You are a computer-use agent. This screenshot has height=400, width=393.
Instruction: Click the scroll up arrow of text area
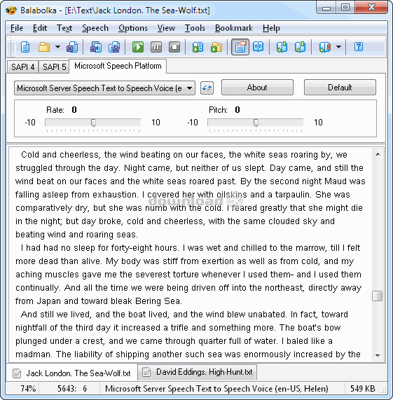pos(378,154)
